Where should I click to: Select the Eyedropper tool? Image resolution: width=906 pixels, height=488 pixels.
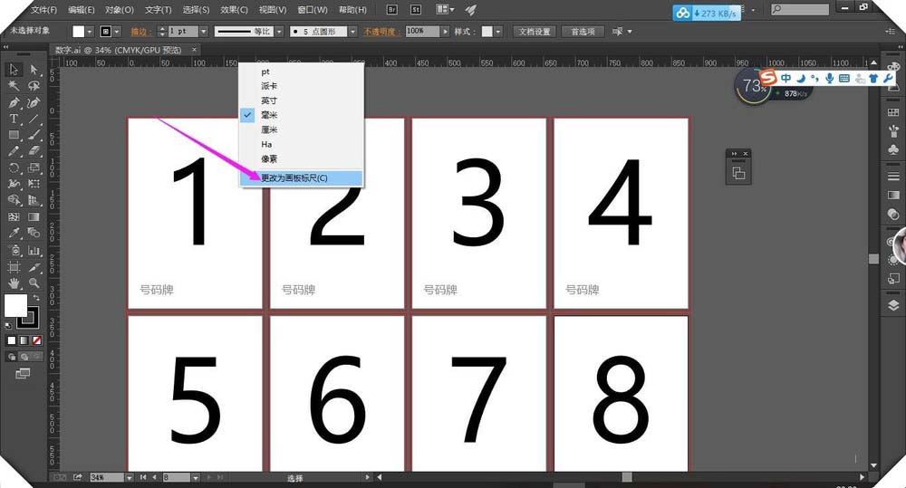[14, 234]
